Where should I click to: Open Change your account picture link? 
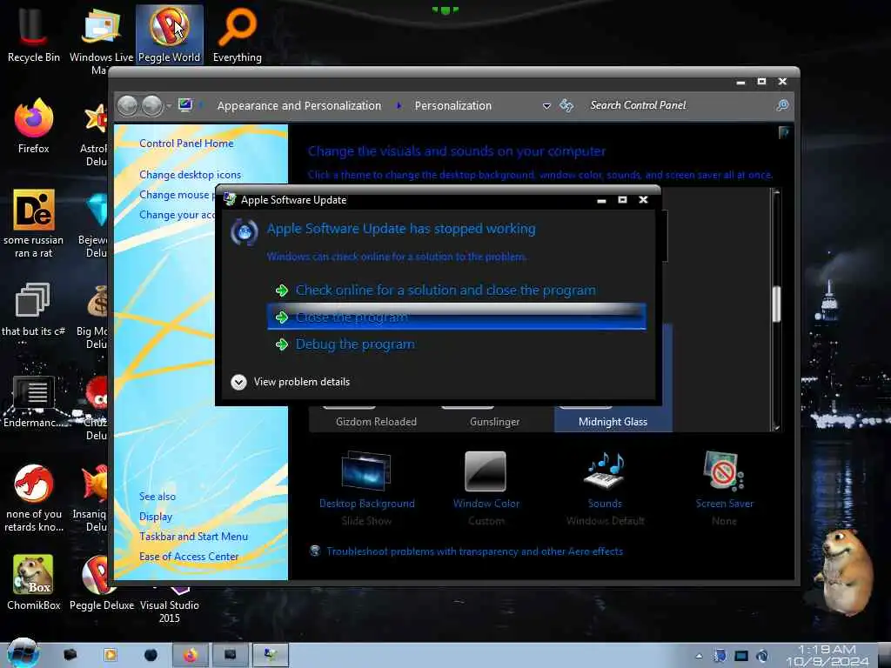[x=177, y=215]
